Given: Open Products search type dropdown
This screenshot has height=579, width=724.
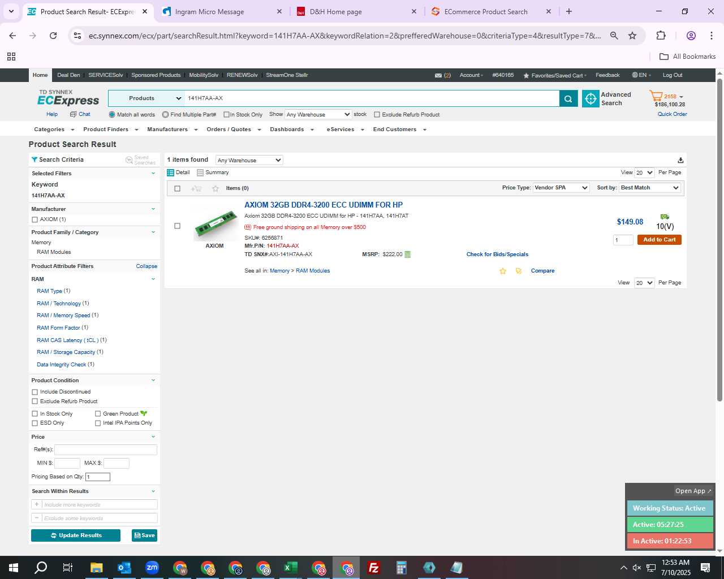Looking at the screenshot, I should pyautogui.click(x=146, y=98).
